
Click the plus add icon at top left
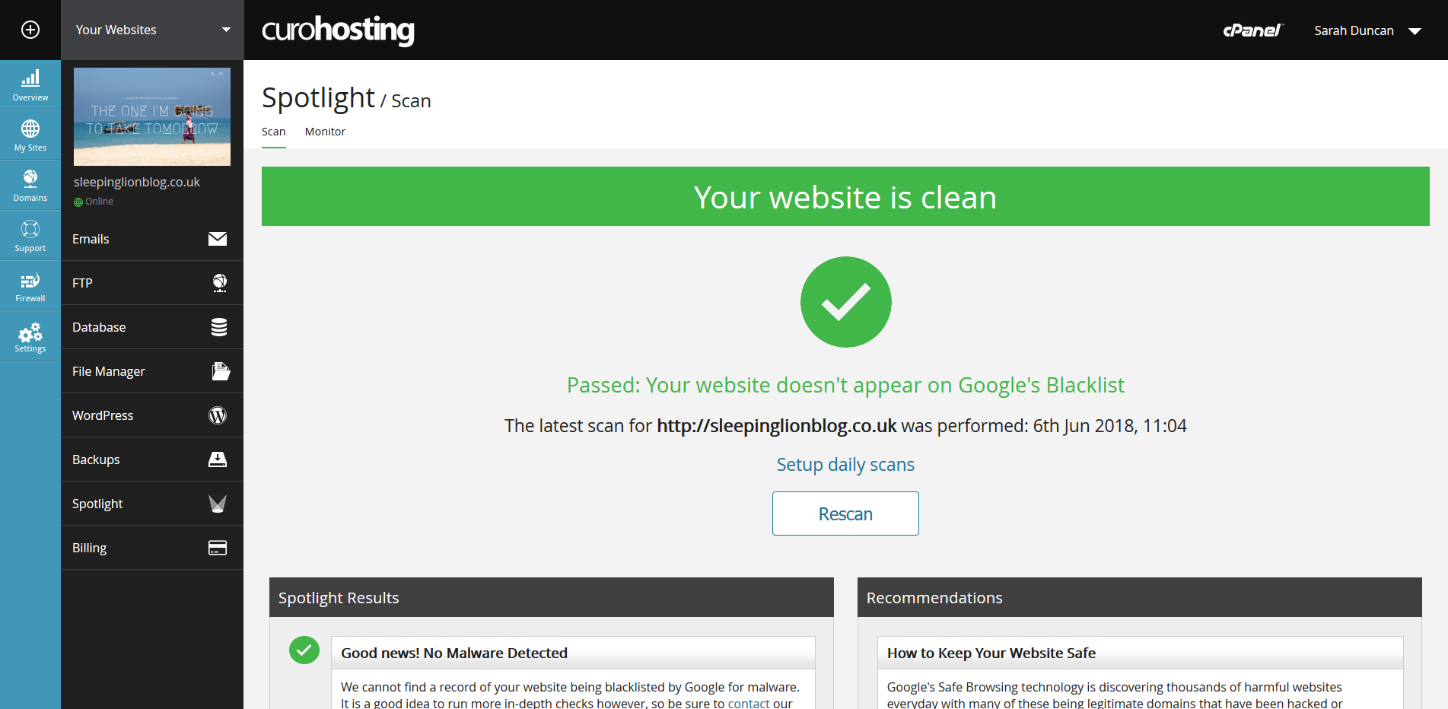[30, 30]
